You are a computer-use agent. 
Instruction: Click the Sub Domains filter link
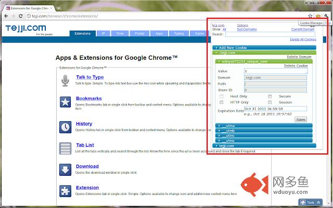[x=247, y=29]
